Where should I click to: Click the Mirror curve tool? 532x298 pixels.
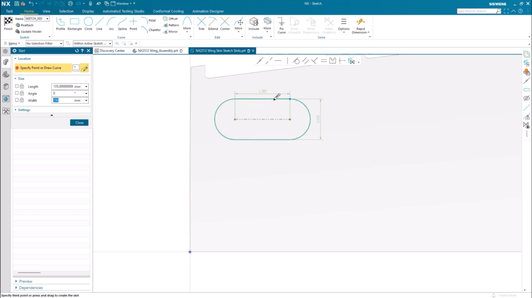[x=170, y=32]
